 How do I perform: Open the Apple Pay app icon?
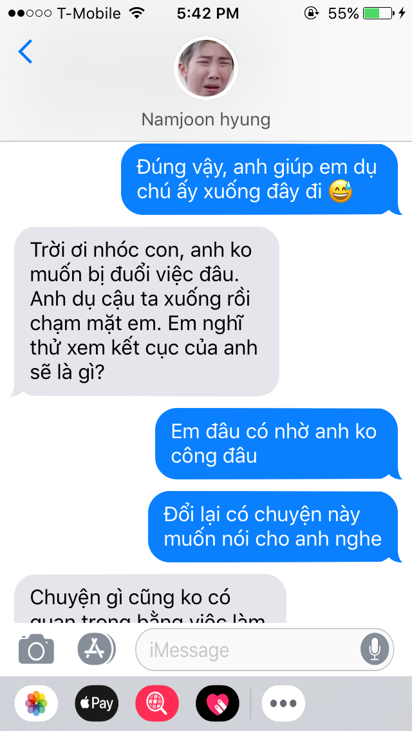[x=97, y=703]
